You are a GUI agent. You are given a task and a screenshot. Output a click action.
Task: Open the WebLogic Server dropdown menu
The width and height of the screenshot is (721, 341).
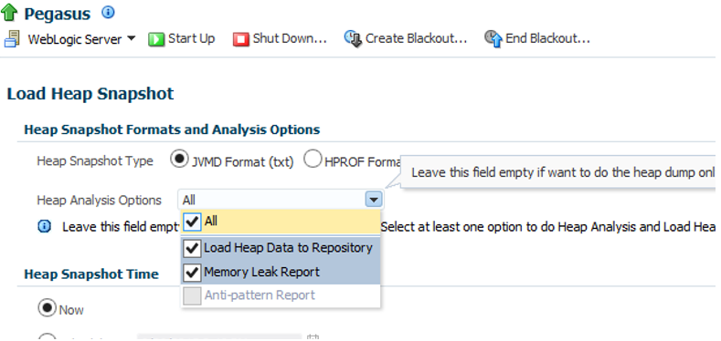(x=131, y=38)
